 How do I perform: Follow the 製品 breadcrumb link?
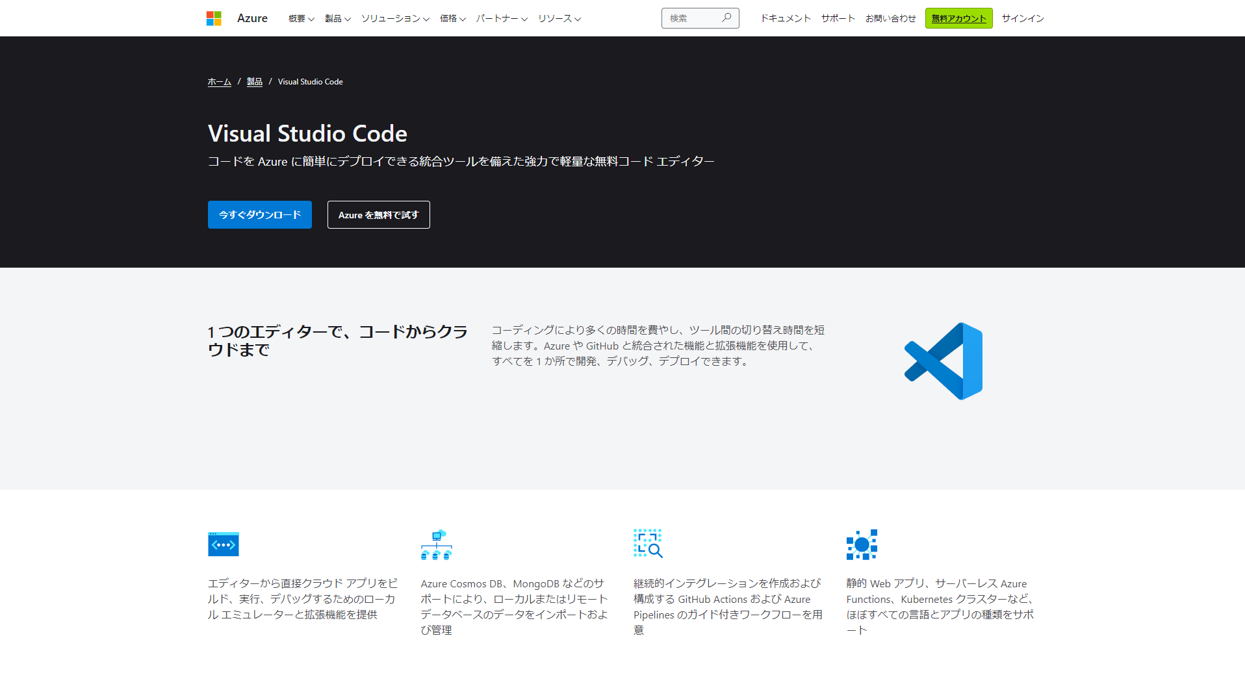(x=255, y=82)
